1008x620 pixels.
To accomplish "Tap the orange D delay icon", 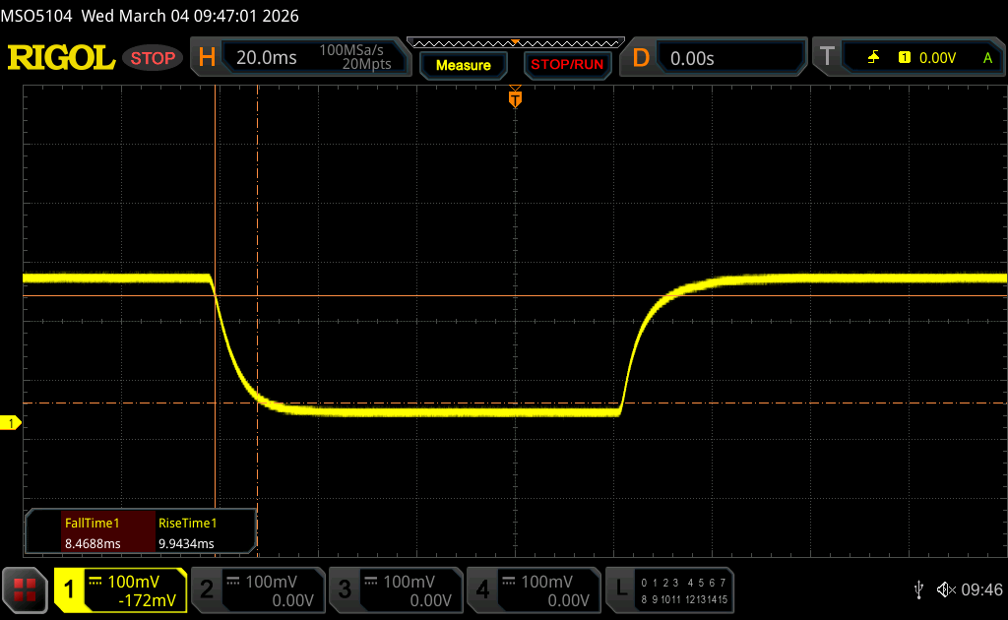I will click(641, 58).
